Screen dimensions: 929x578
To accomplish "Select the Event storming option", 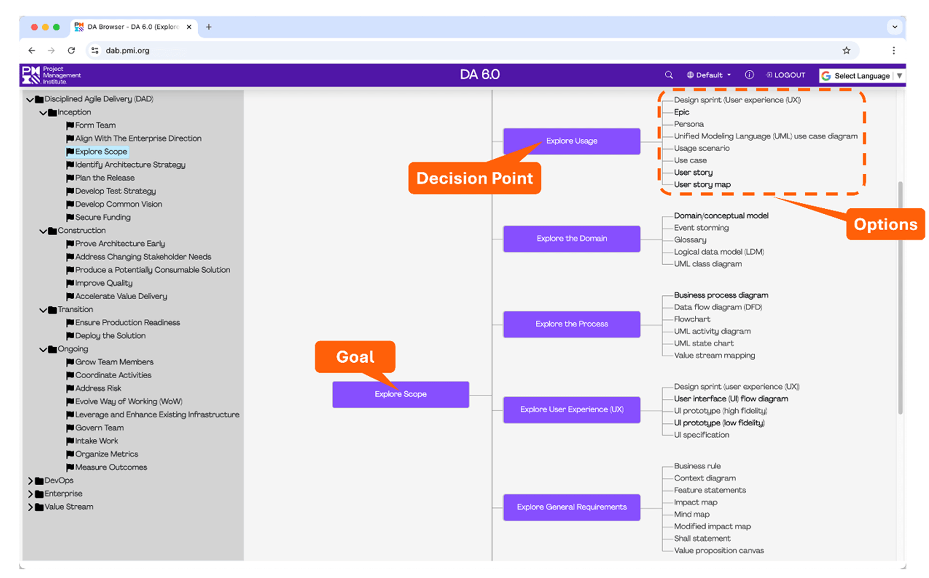I will click(x=701, y=228).
